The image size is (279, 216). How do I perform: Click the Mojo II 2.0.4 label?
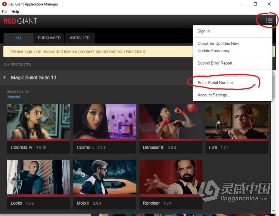coord(89,203)
